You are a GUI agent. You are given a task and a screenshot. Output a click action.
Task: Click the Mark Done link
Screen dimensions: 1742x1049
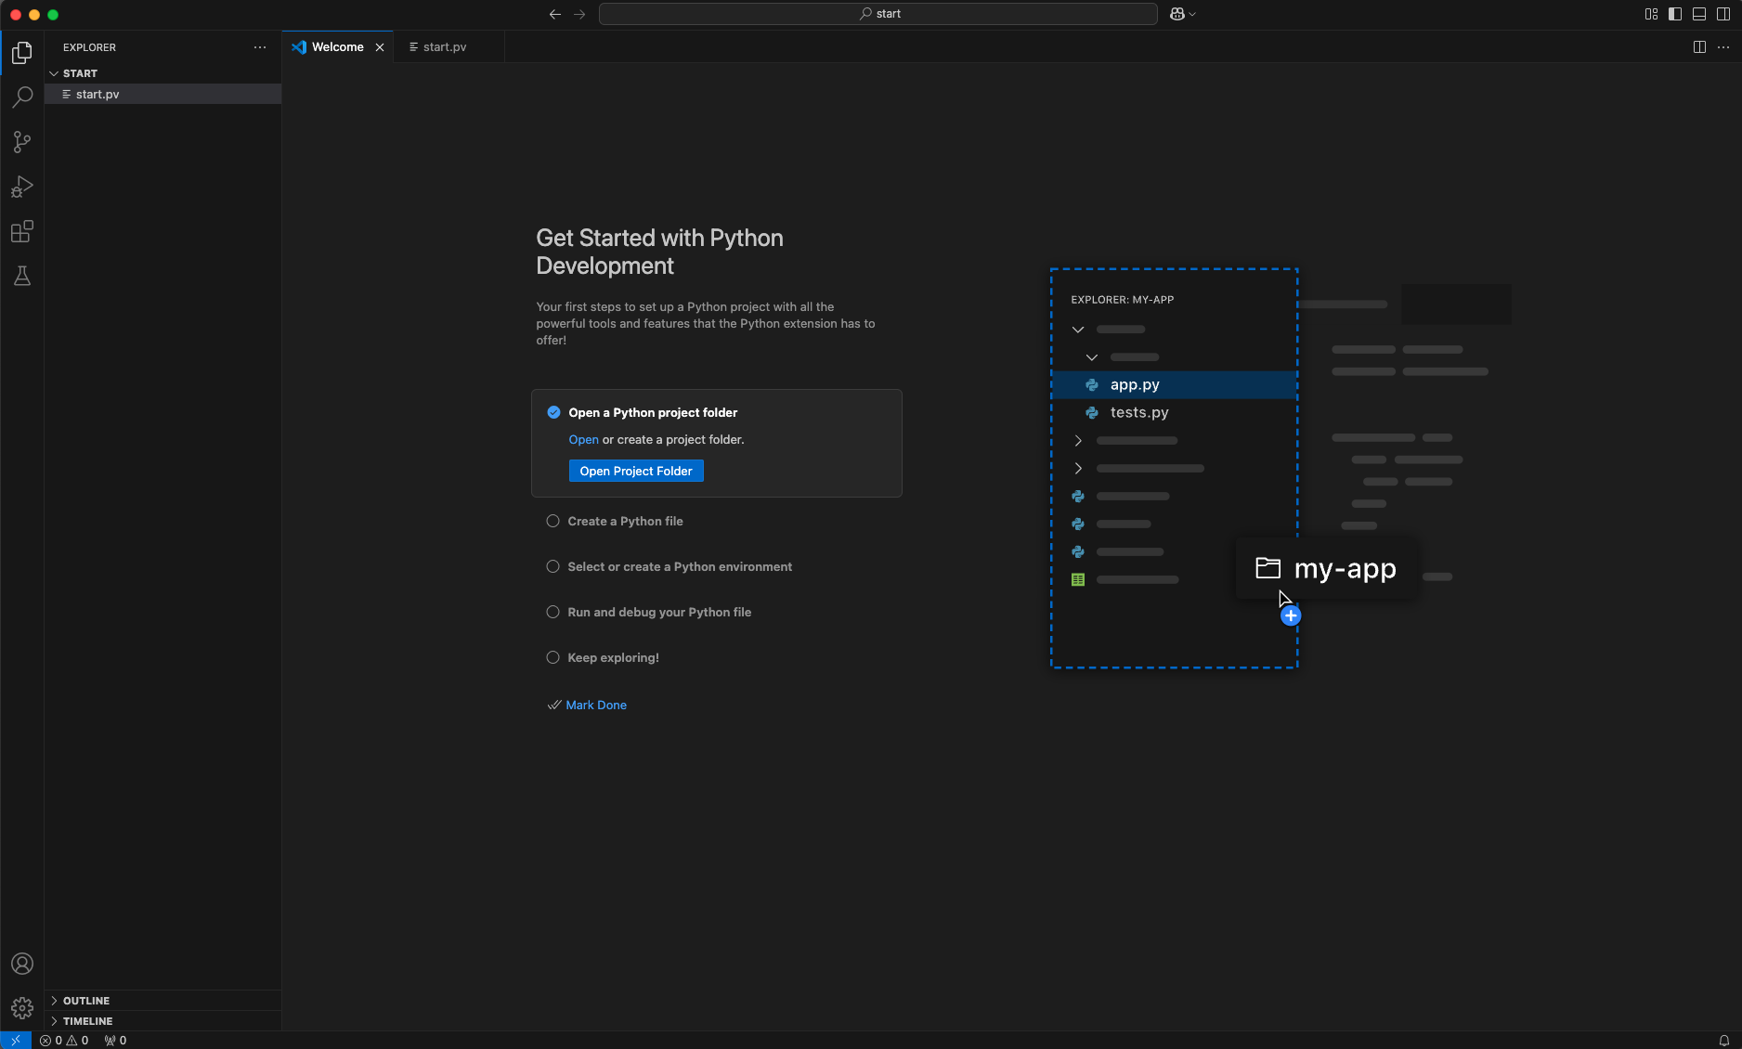[x=596, y=706]
